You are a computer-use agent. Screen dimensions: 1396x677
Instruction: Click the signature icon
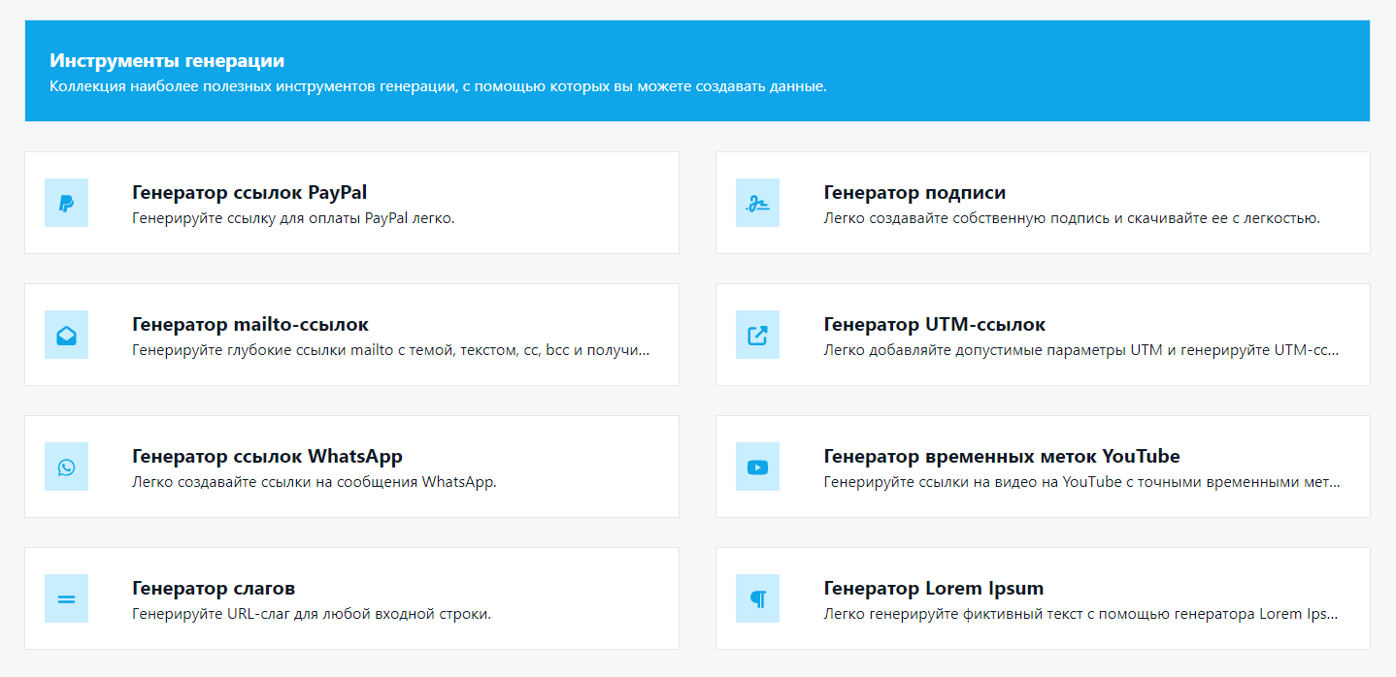click(x=757, y=203)
